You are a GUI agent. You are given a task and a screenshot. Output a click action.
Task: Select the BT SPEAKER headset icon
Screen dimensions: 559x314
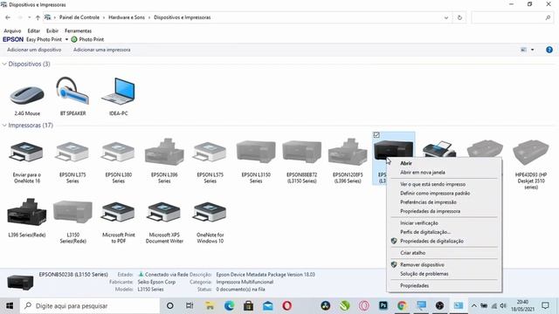click(72, 91)
